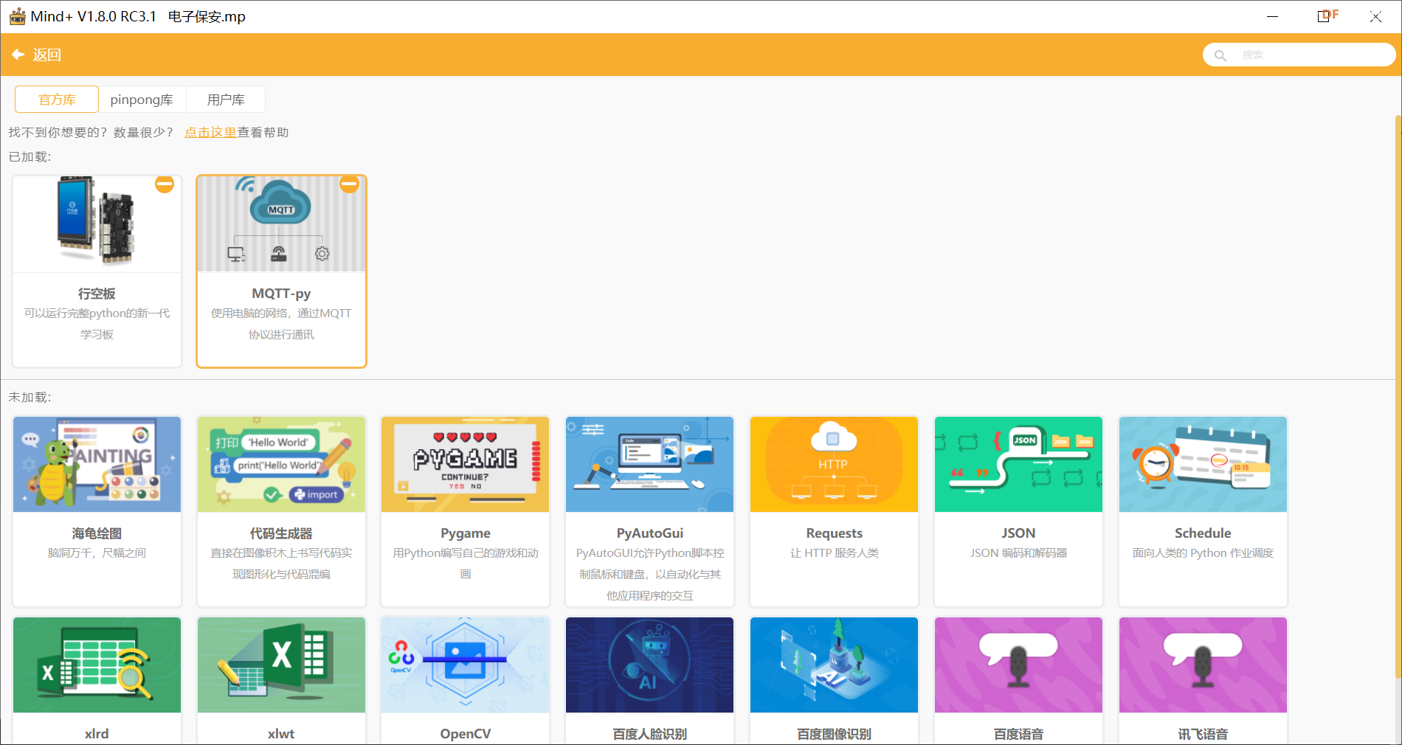Remove the 行空板 library with minus icon
Screen dimensions: 1402x745
coord(165,184)
